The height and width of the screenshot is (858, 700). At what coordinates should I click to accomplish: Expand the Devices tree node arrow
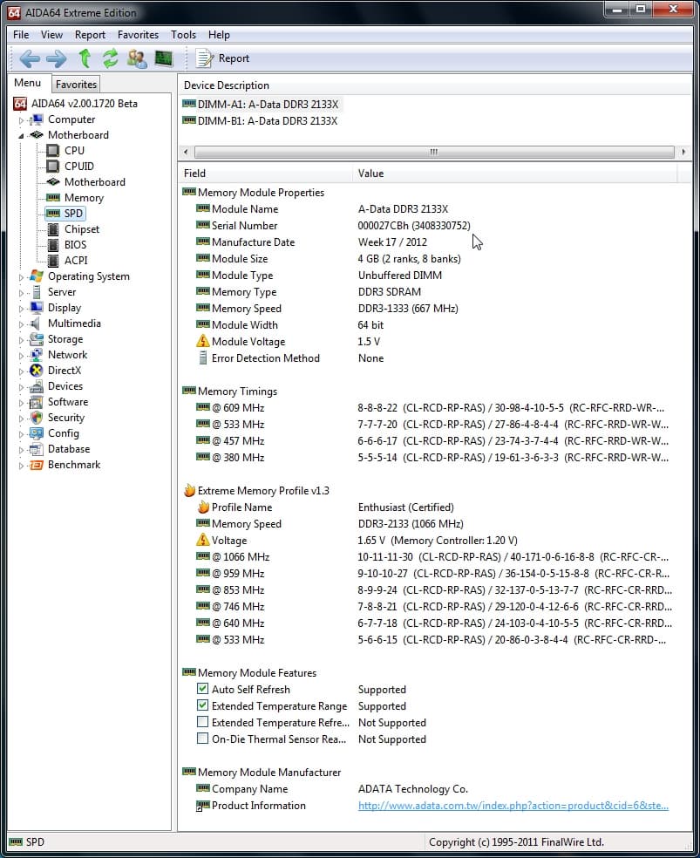[x=21, y=387]
